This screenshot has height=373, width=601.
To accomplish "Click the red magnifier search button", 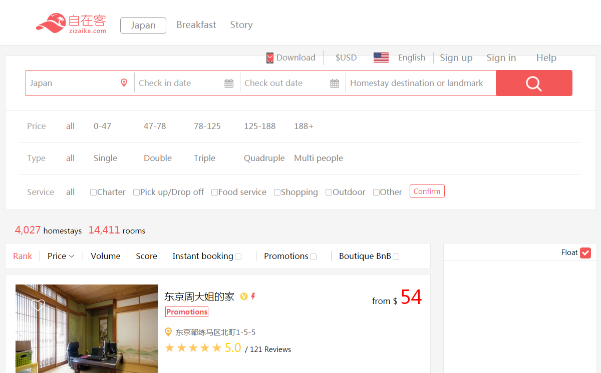I will [x=534, y=83].
